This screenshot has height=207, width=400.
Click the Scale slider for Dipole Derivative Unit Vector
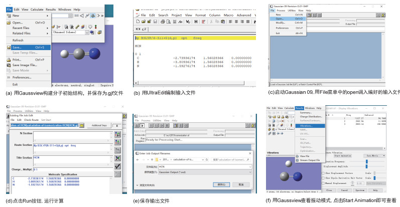pyautogui.click(x=374, y=178)
